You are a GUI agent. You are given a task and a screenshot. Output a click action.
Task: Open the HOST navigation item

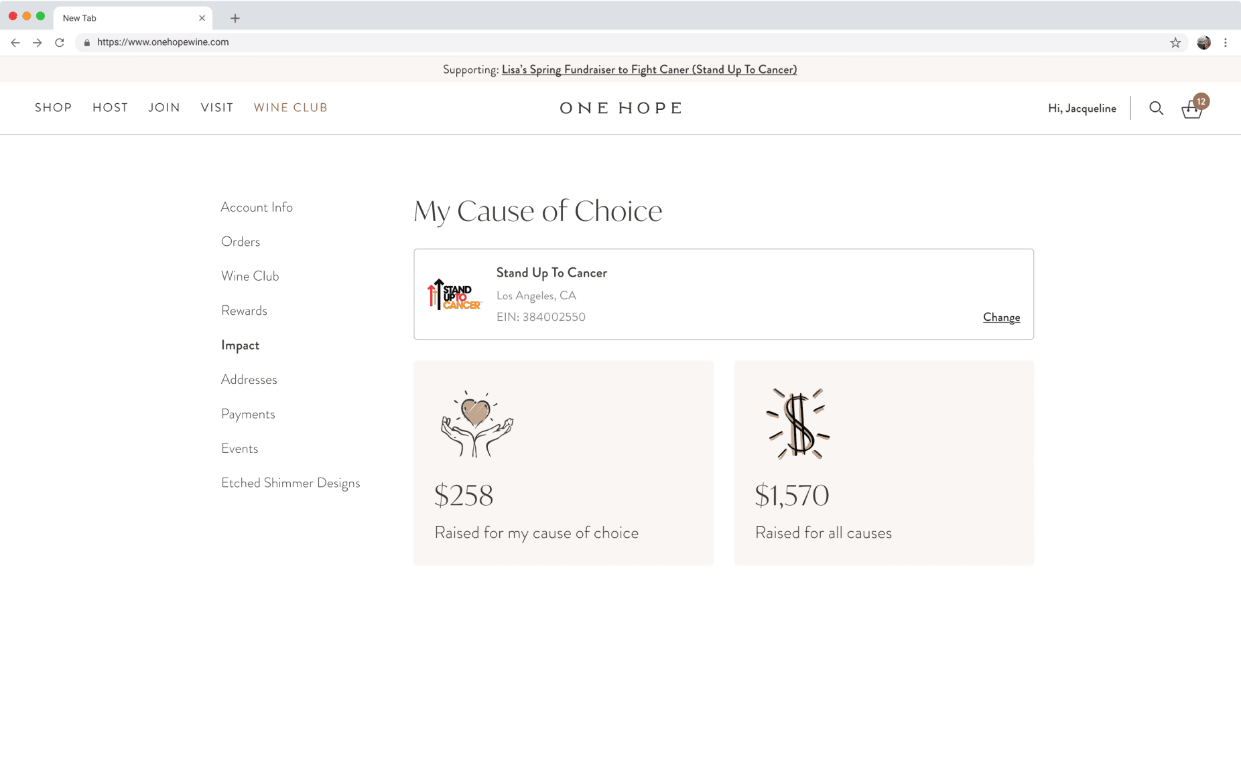(110, 108)
